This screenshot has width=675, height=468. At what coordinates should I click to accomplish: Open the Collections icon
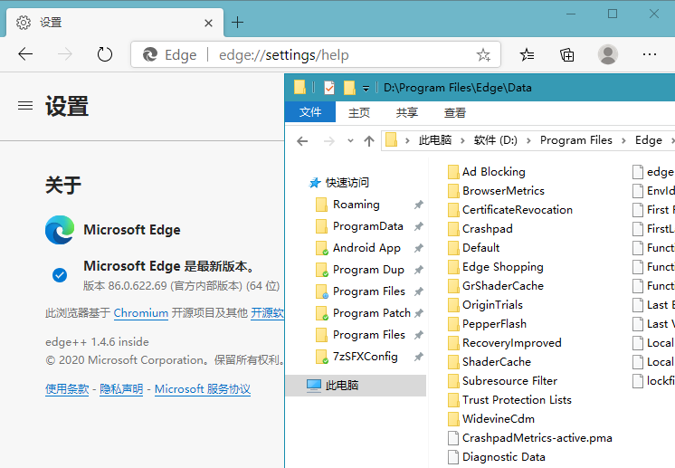567,54
